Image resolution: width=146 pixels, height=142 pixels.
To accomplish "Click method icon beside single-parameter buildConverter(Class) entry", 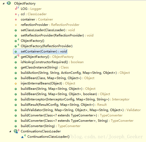I will point(16,116).
